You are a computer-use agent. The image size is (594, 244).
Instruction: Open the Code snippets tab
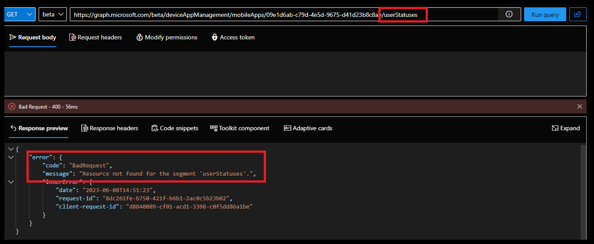click(x=174, y=128)
